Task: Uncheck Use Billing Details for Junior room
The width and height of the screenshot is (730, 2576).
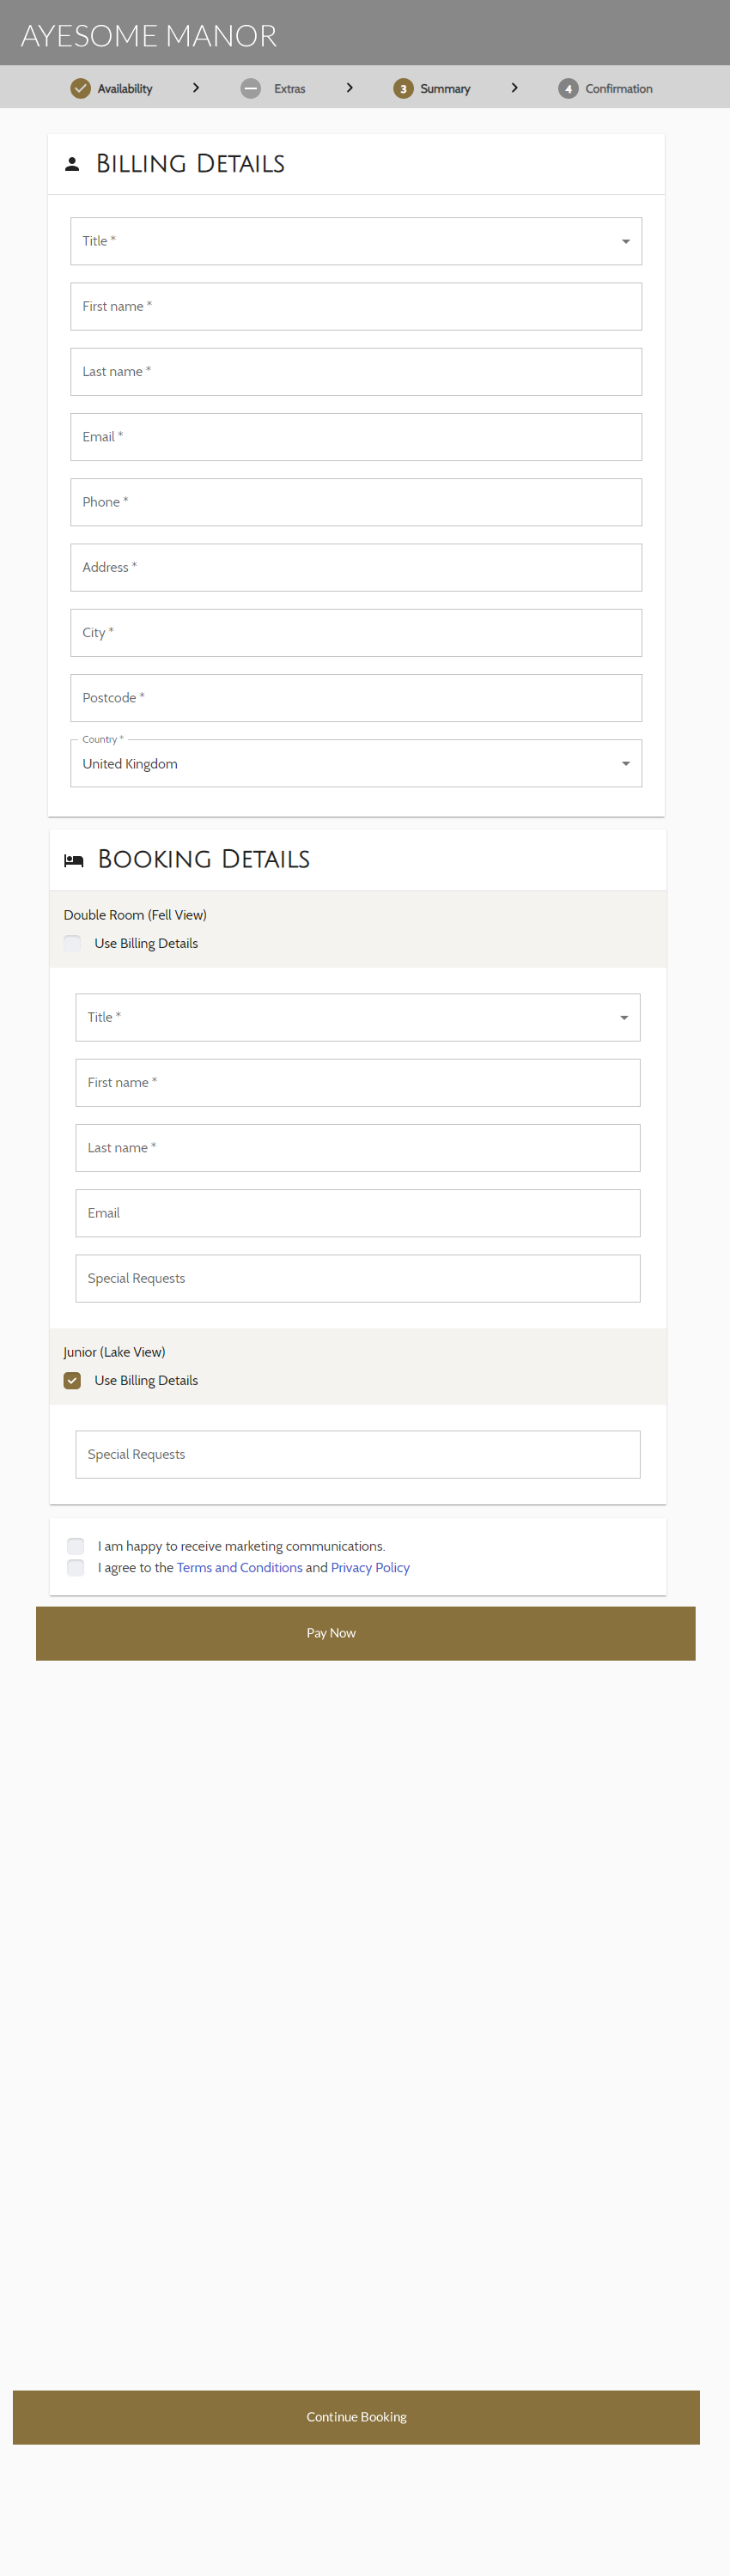Action: pos(73,1380)
